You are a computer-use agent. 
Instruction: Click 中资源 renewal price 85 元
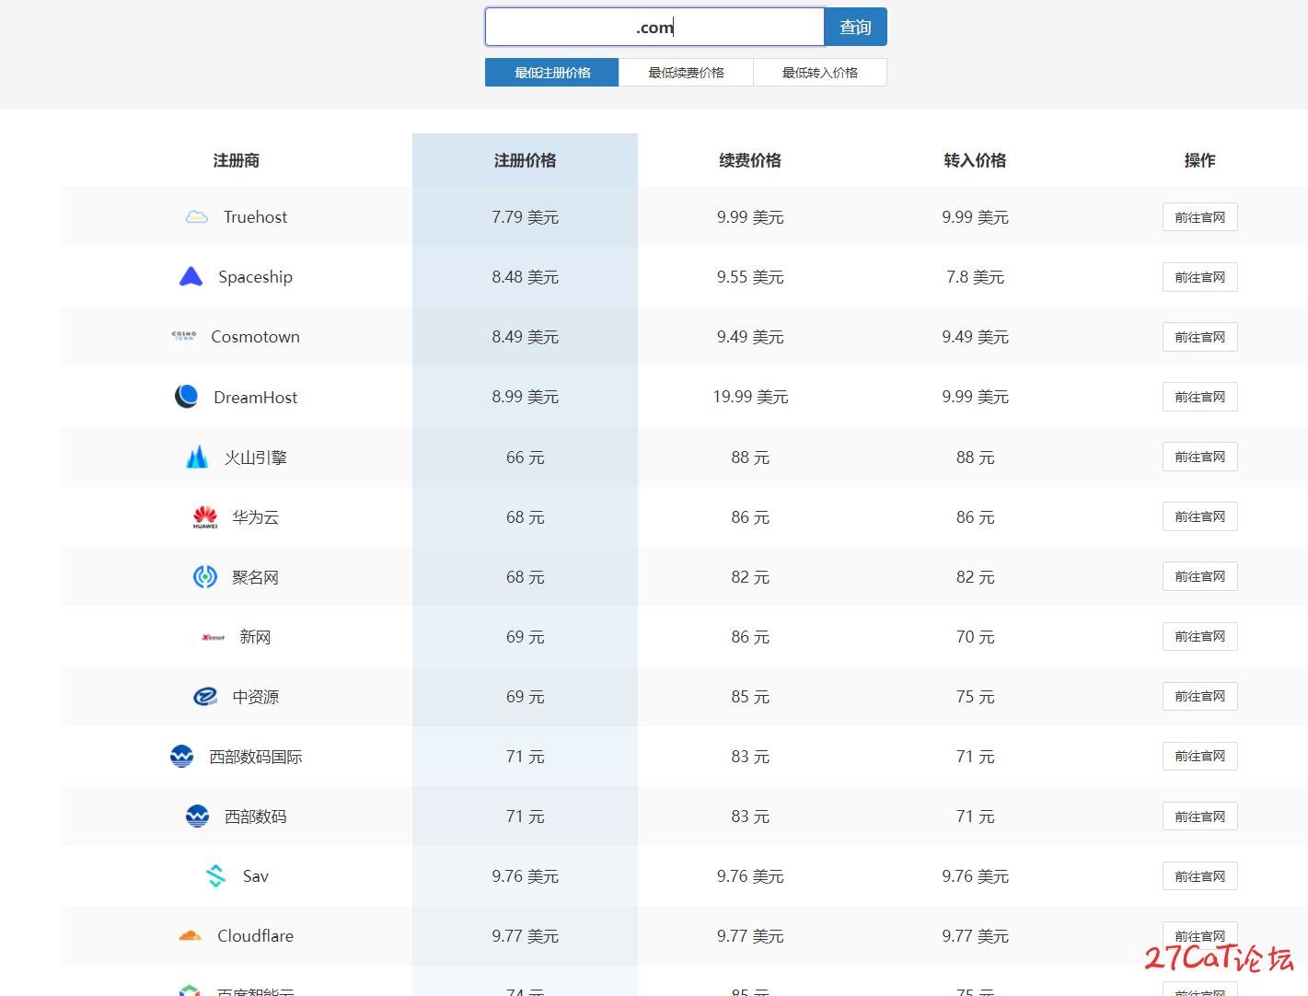coord(750,697)
